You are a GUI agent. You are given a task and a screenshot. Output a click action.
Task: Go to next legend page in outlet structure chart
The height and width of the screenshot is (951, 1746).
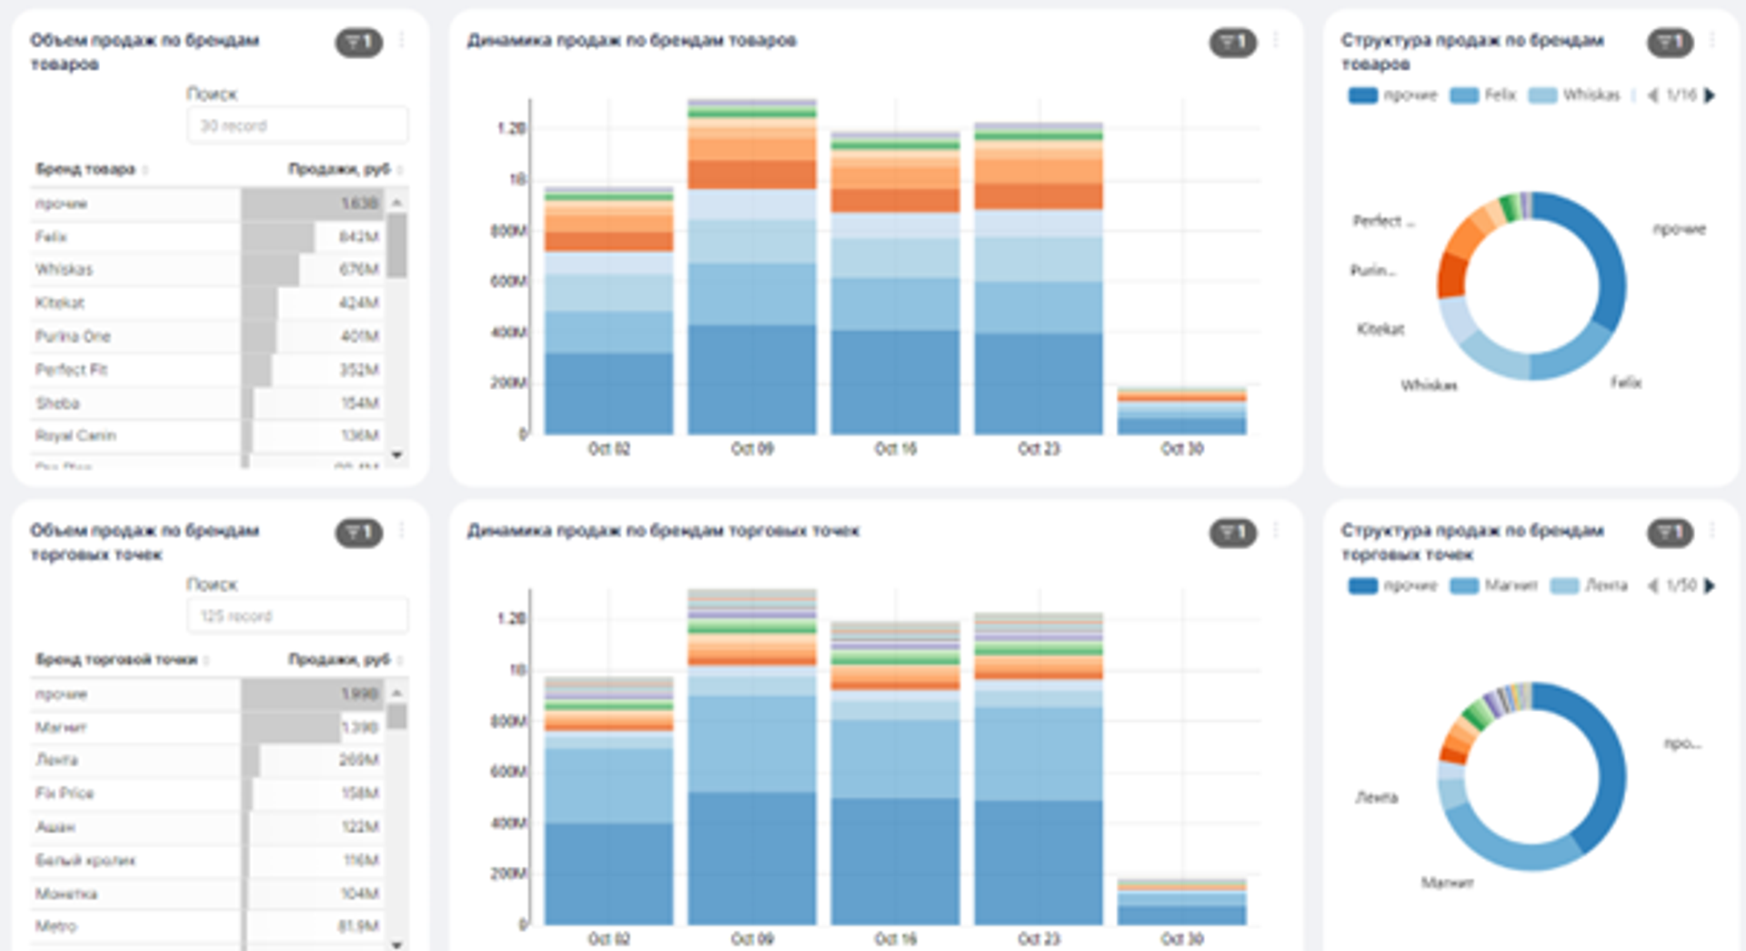(1710, 586)
